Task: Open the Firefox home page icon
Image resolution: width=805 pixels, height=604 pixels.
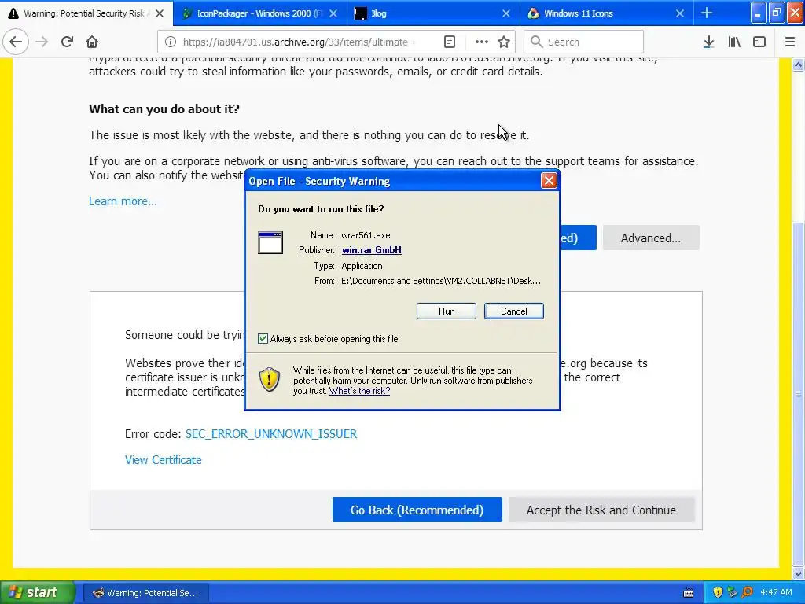Action: tap(92, 42)
